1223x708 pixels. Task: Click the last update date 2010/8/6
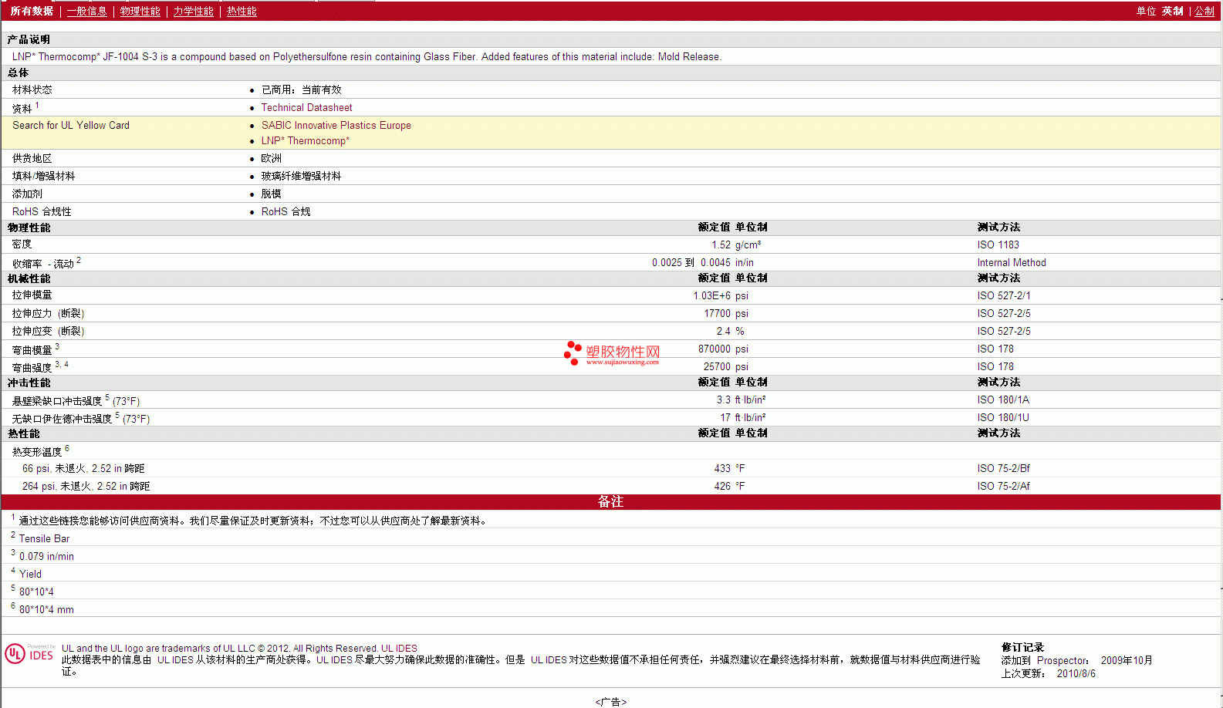point(1076,673)
